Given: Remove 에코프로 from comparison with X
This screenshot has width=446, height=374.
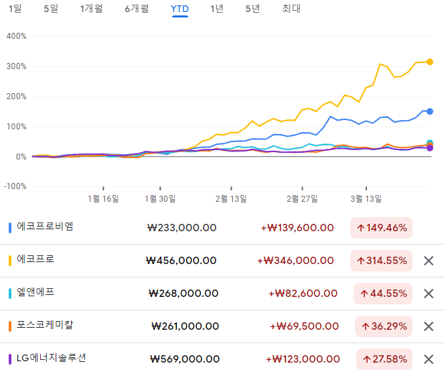Looking at the screenshot, I should point(429,261).
